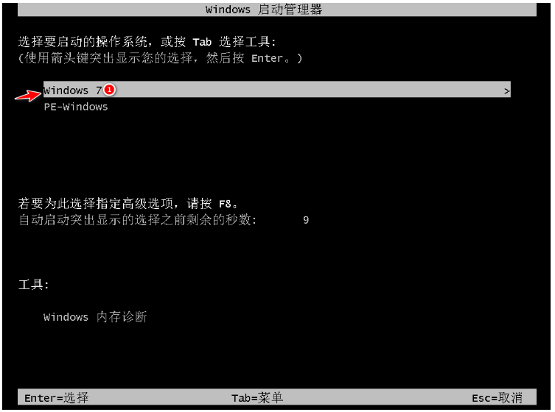Click the red arrow pointing at Windows 7

pyautogui.click(x=28, y=96)
